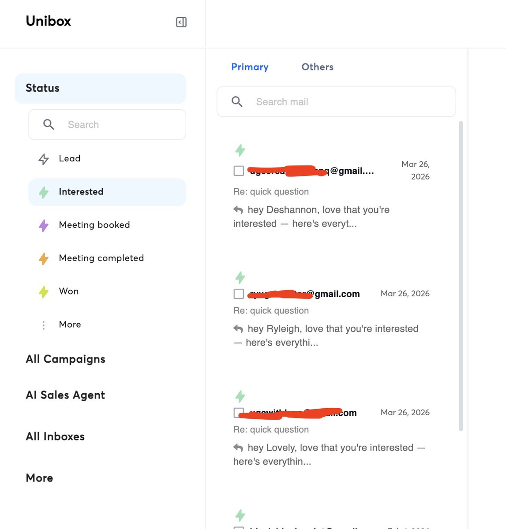506x529 pixels.
Task: Expand the All Campaigns section
Action: pyautogui.click(x=65, y=359)
